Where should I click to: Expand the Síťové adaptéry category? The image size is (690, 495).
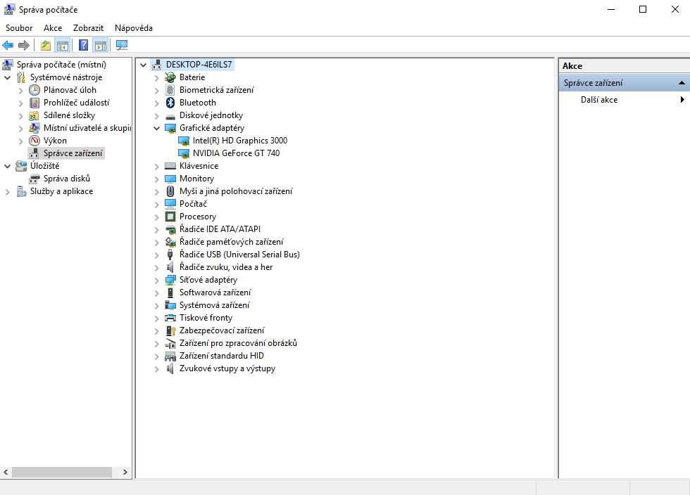tap(157, 280)
